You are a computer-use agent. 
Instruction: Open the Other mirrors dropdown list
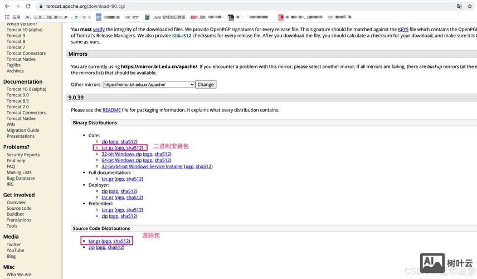(x=149, y=85)
